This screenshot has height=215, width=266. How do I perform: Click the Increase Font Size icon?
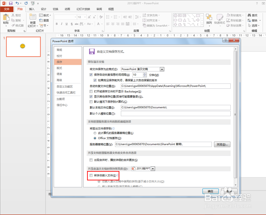coord(89,17)
